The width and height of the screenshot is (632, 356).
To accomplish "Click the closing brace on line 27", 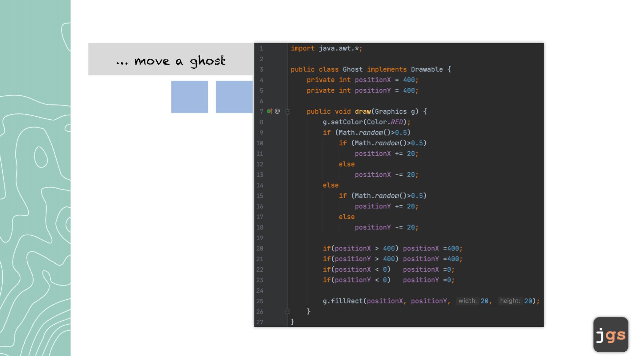I will [x=292, y=322].
